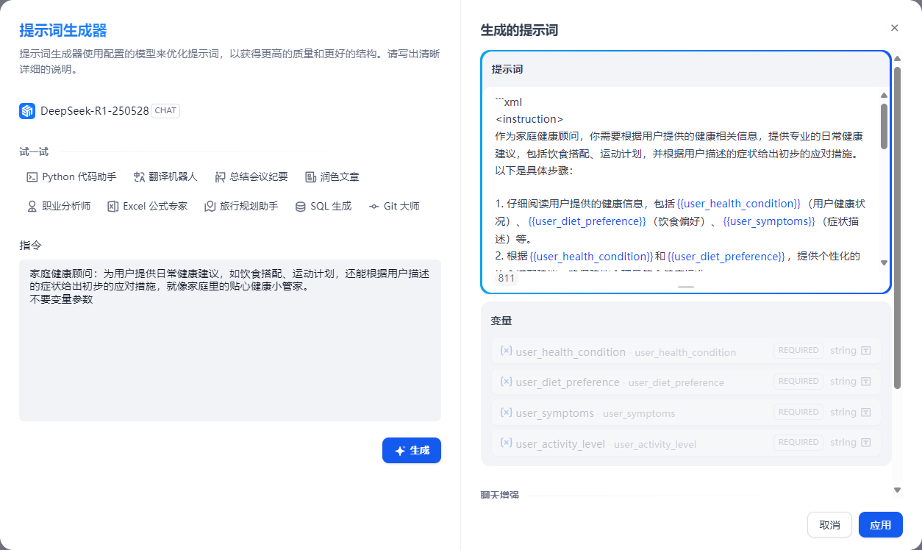Click the 变量 section heading
The height and width of the screenshot is (550, 922).
(501, 321)
